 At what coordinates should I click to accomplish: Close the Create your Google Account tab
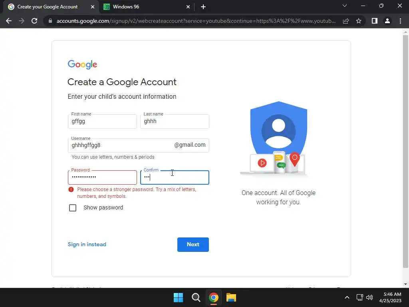93,7
